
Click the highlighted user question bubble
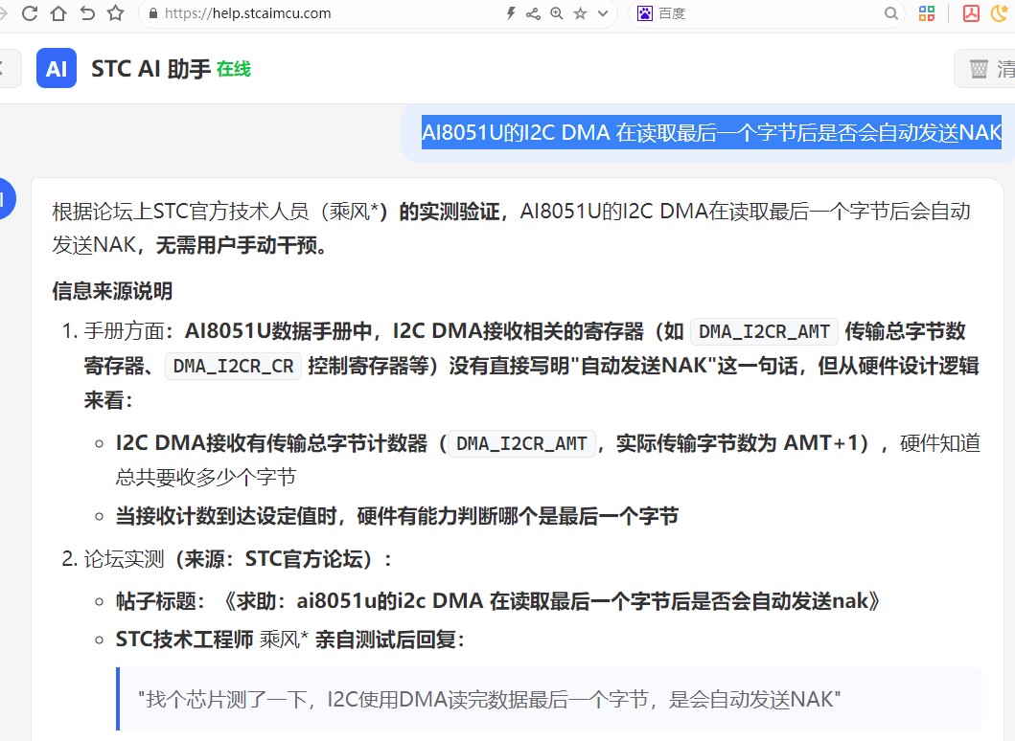[711, 132]
